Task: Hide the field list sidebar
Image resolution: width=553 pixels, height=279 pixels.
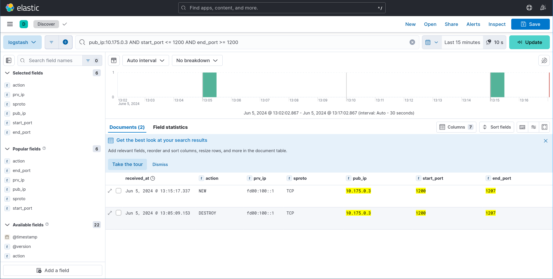Action: pyautogui.click(x=9, y=60)
